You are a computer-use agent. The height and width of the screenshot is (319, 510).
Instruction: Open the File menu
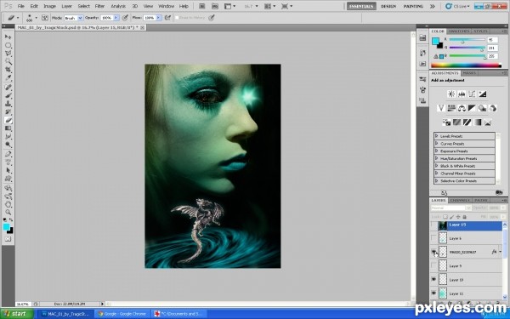tap(20, 6)
